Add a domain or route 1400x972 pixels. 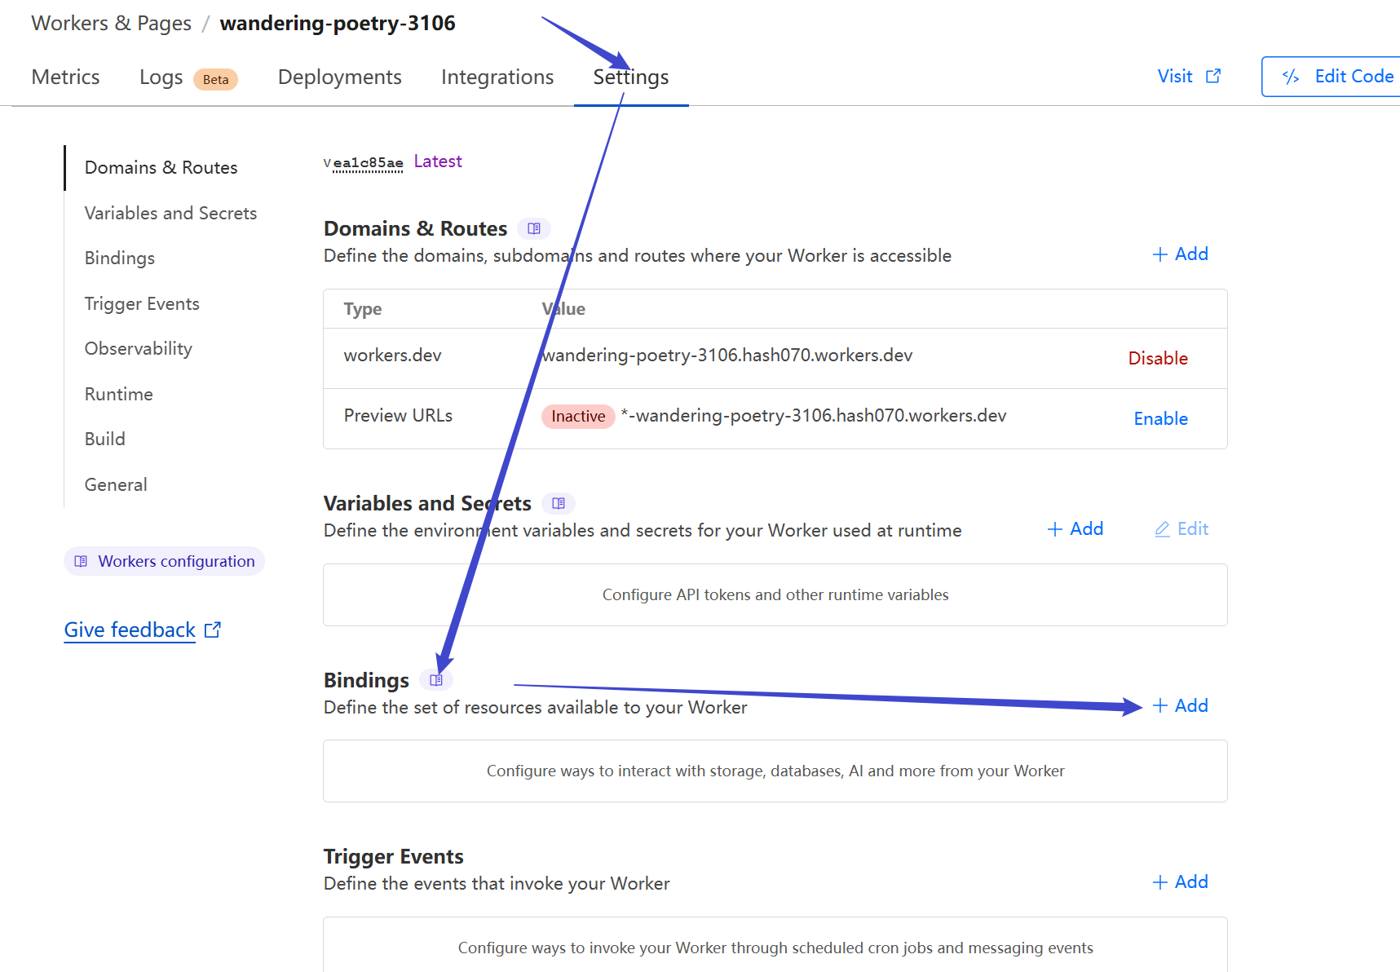coord(1180,254)
